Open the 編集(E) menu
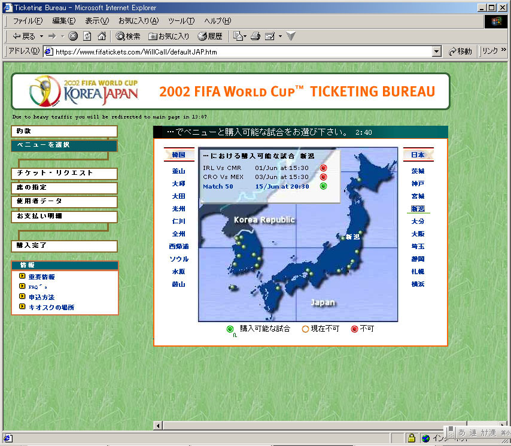Image resolution: width=511 pixels, height=446 pixels. click(x=64, y=21)
